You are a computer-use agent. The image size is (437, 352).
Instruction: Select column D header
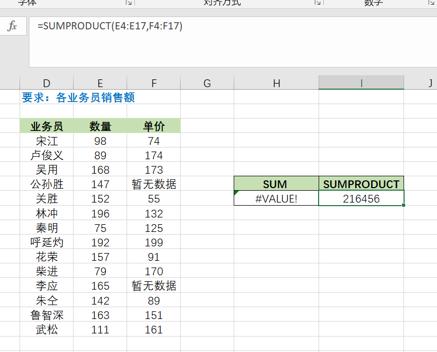46,83
